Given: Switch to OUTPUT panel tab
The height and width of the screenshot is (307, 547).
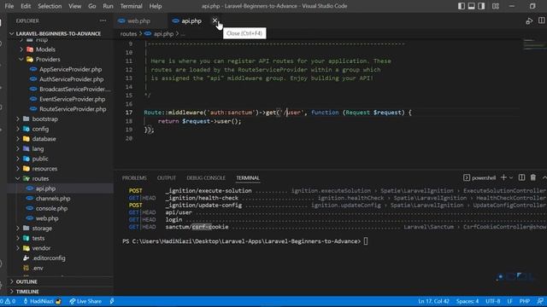Looking at the screenshot, I should coord(167,178).
